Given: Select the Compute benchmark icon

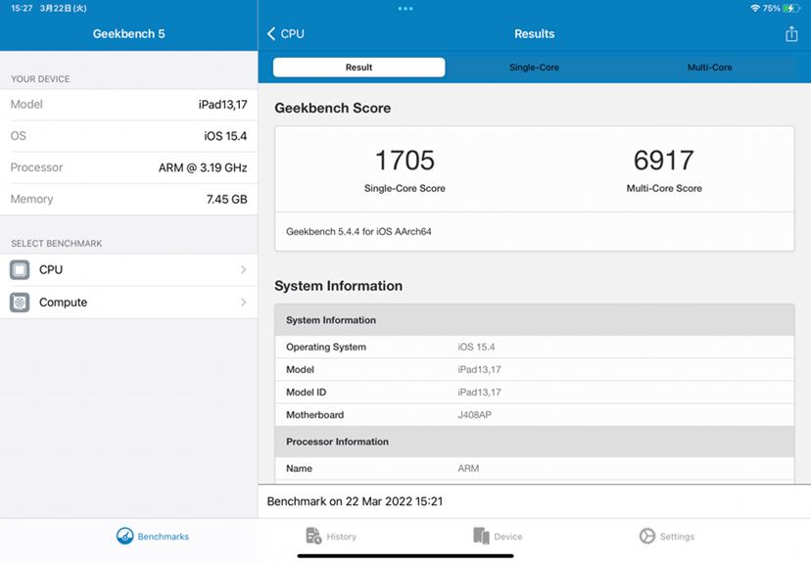Looking at the screenshot, I should tap(20, 303).
